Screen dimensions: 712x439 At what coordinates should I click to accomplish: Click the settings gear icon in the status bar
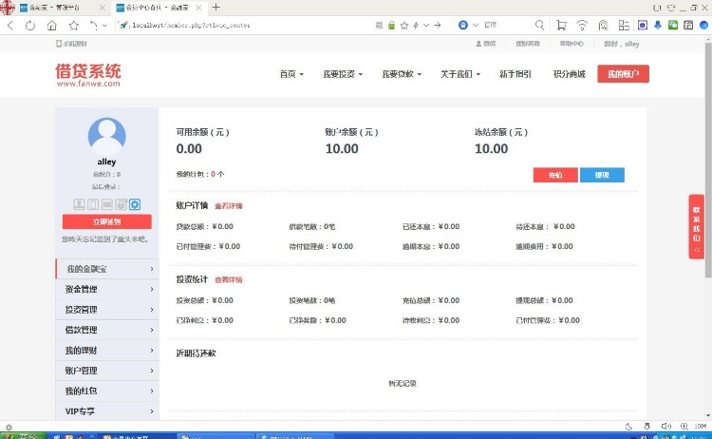coord(9,428)
